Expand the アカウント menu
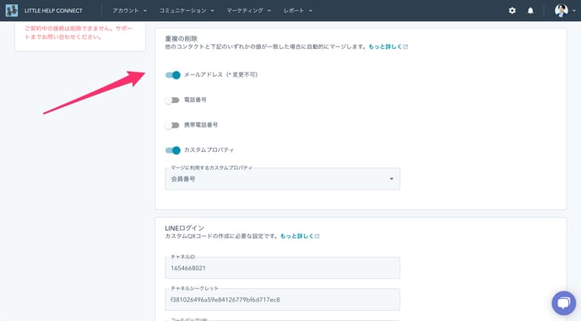This screenshot has width=581, height=321. tap(130, 10)
